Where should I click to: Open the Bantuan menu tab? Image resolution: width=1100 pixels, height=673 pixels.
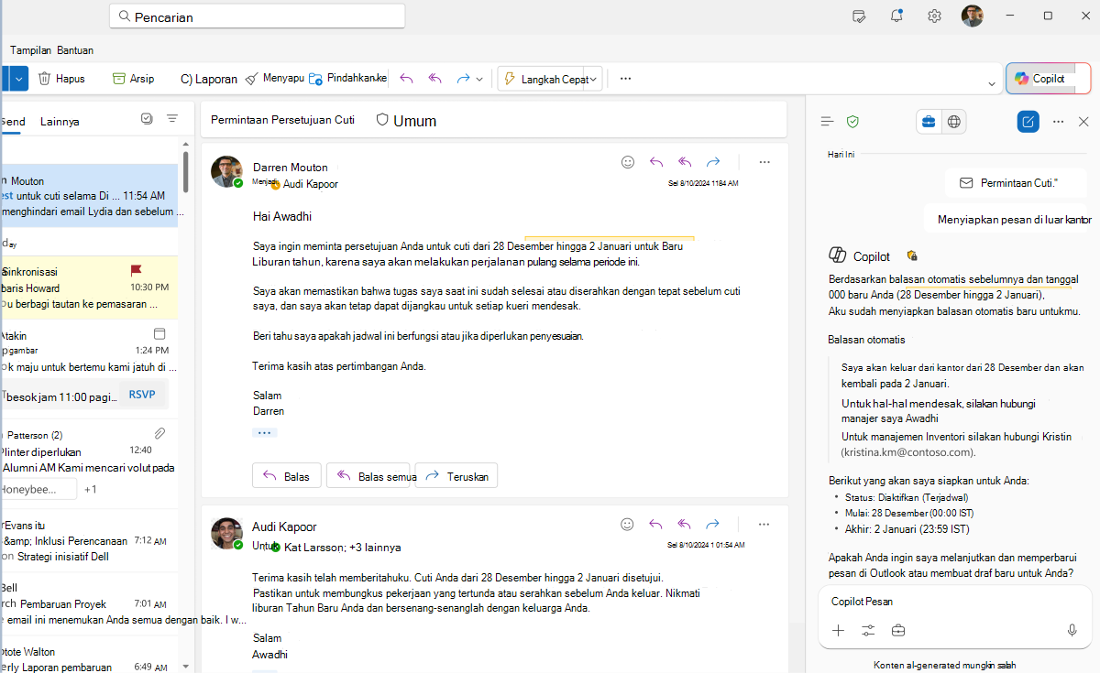(x=75, y=50)
